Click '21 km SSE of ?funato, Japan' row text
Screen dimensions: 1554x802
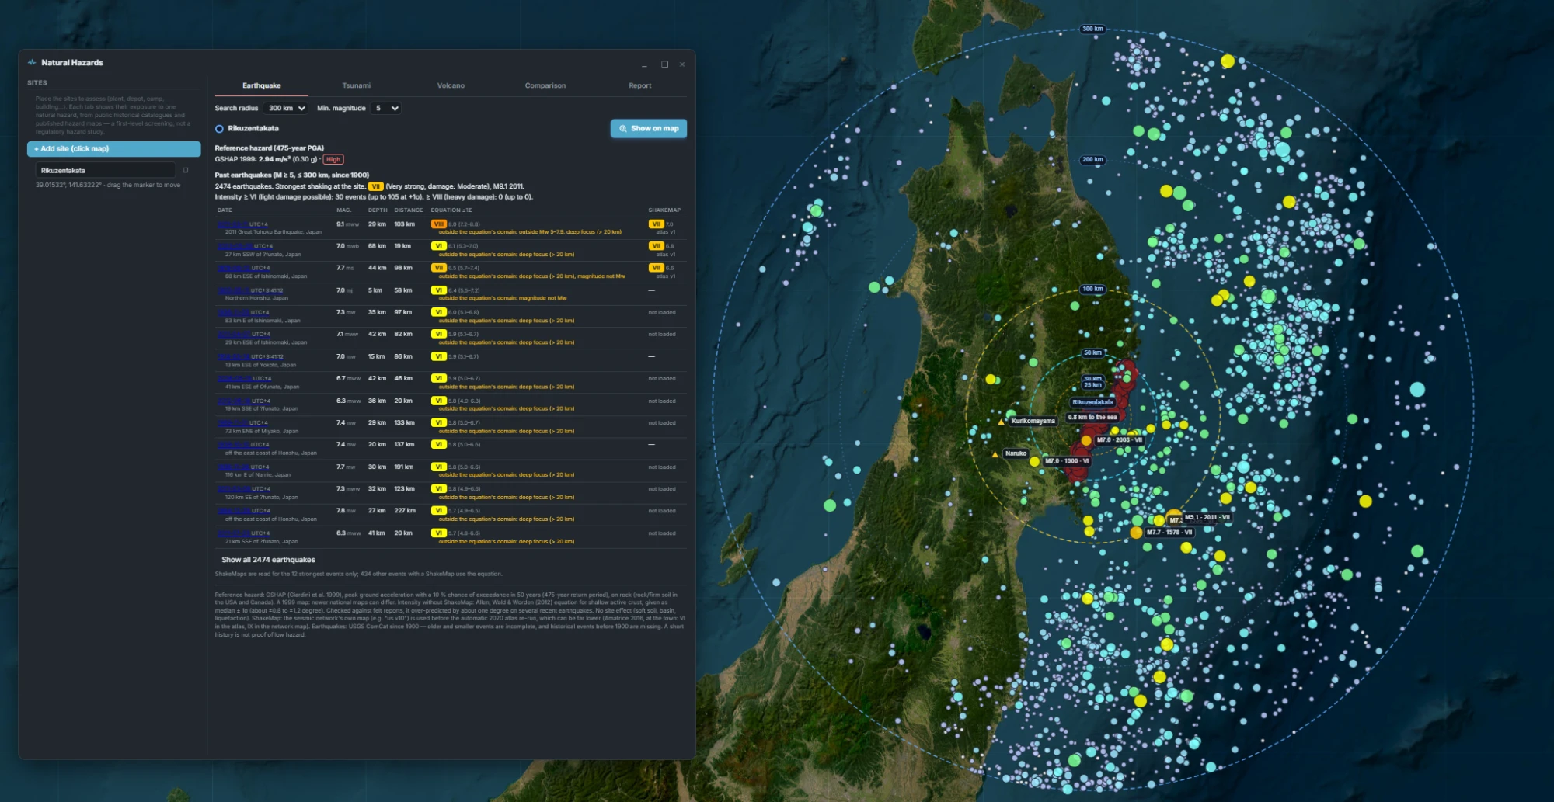click(262, 542)
